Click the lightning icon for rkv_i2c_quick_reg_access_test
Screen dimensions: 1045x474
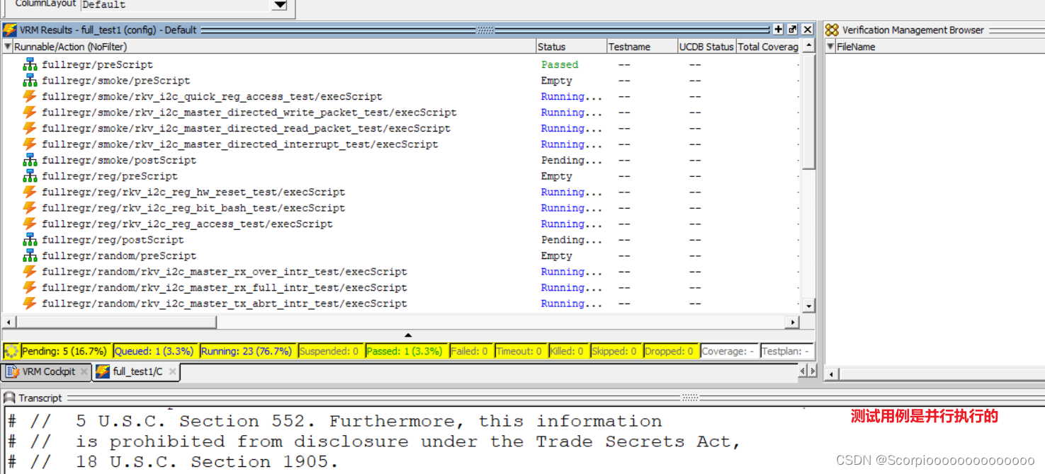tap(30, 96)
